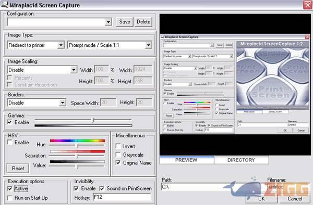
Task: Click the Value slider handle
Action: point(77,166)
